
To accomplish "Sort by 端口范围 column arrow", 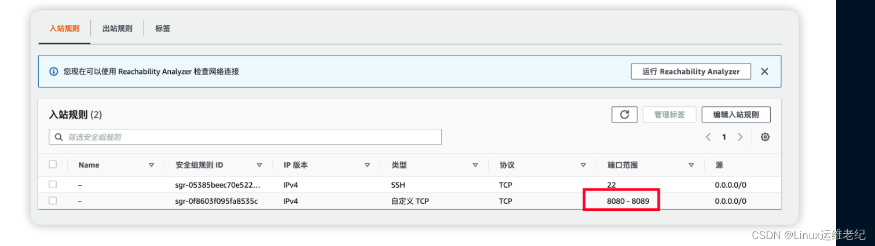I will pos(691,165).
